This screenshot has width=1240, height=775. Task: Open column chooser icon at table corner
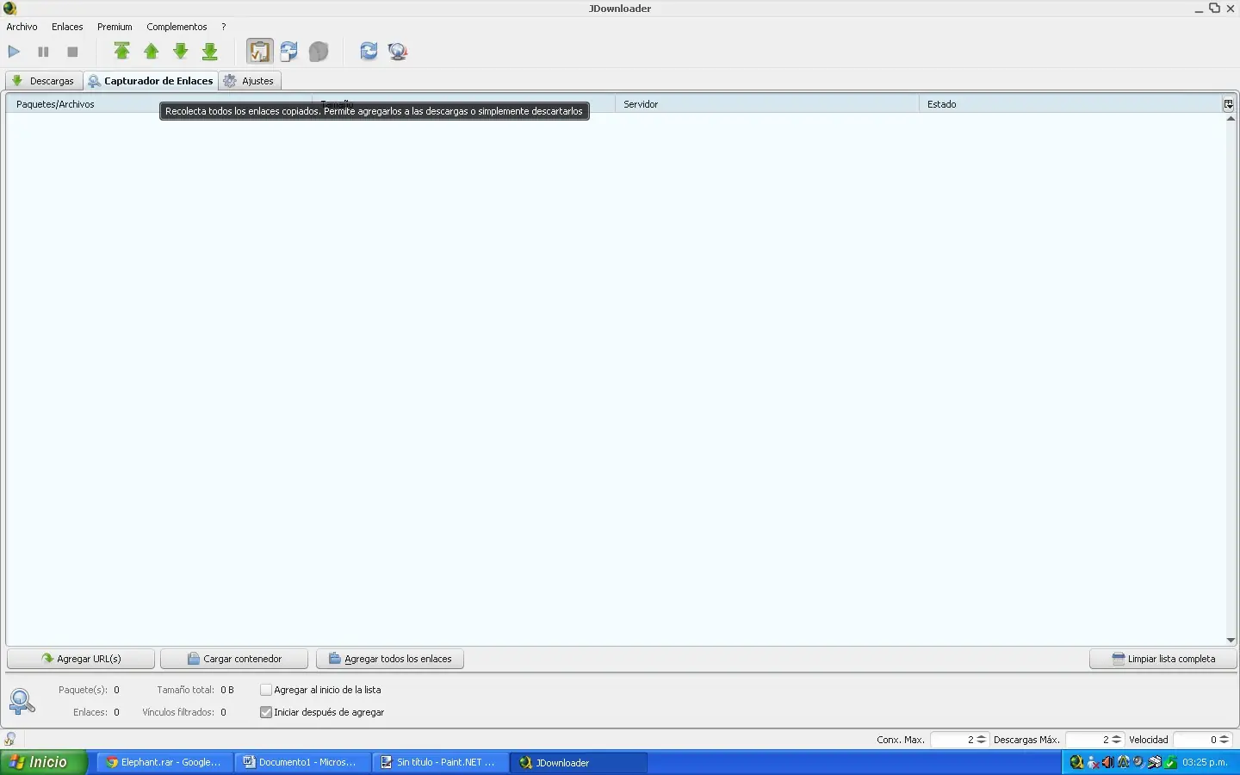pos(1229,104)
